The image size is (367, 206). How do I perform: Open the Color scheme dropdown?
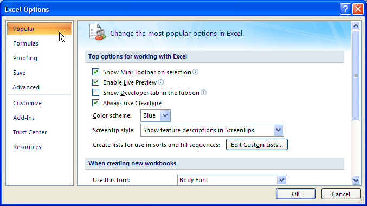(x=165, y=115)
